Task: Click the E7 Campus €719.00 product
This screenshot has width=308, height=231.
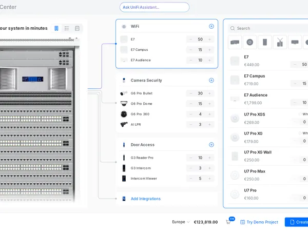Action: point(268,80)
